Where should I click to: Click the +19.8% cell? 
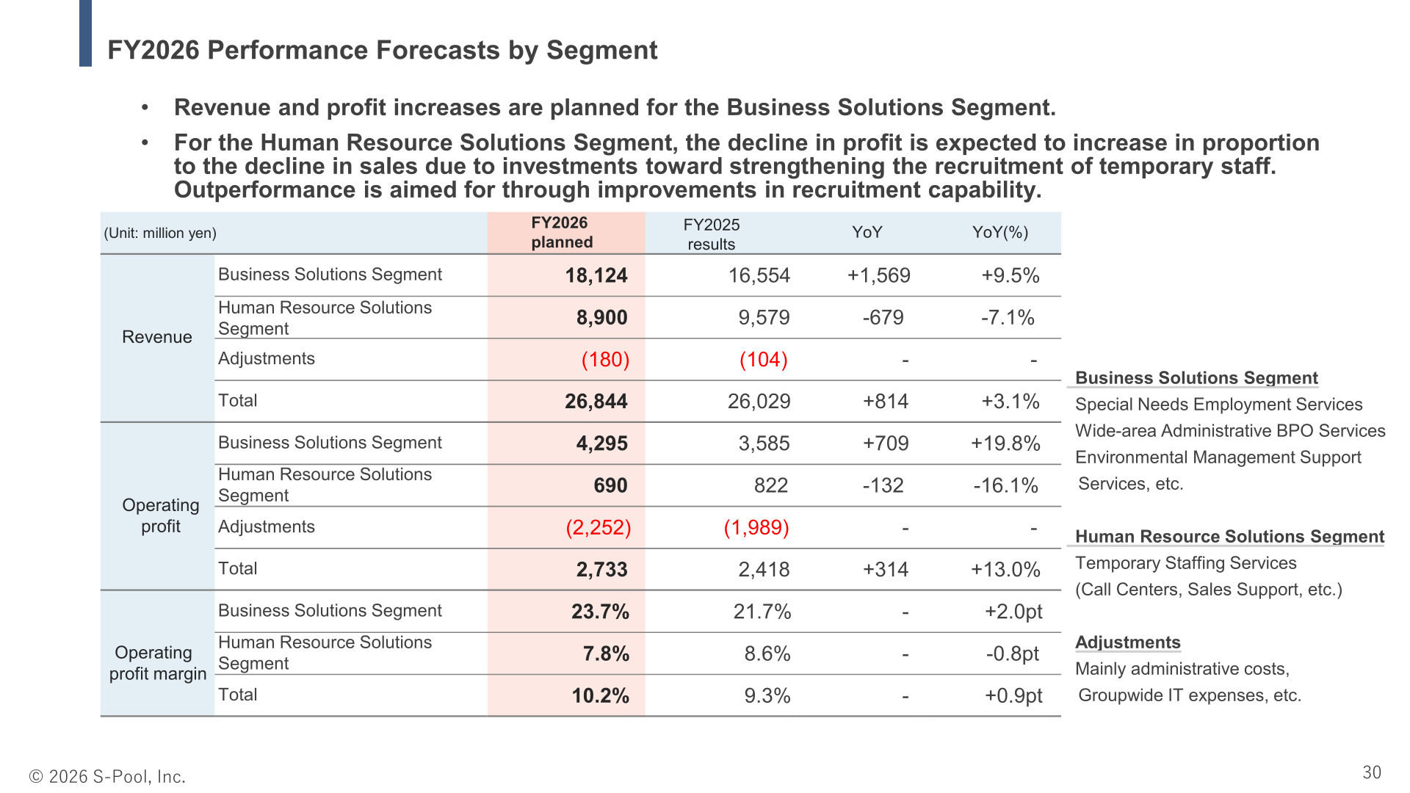1005,443
